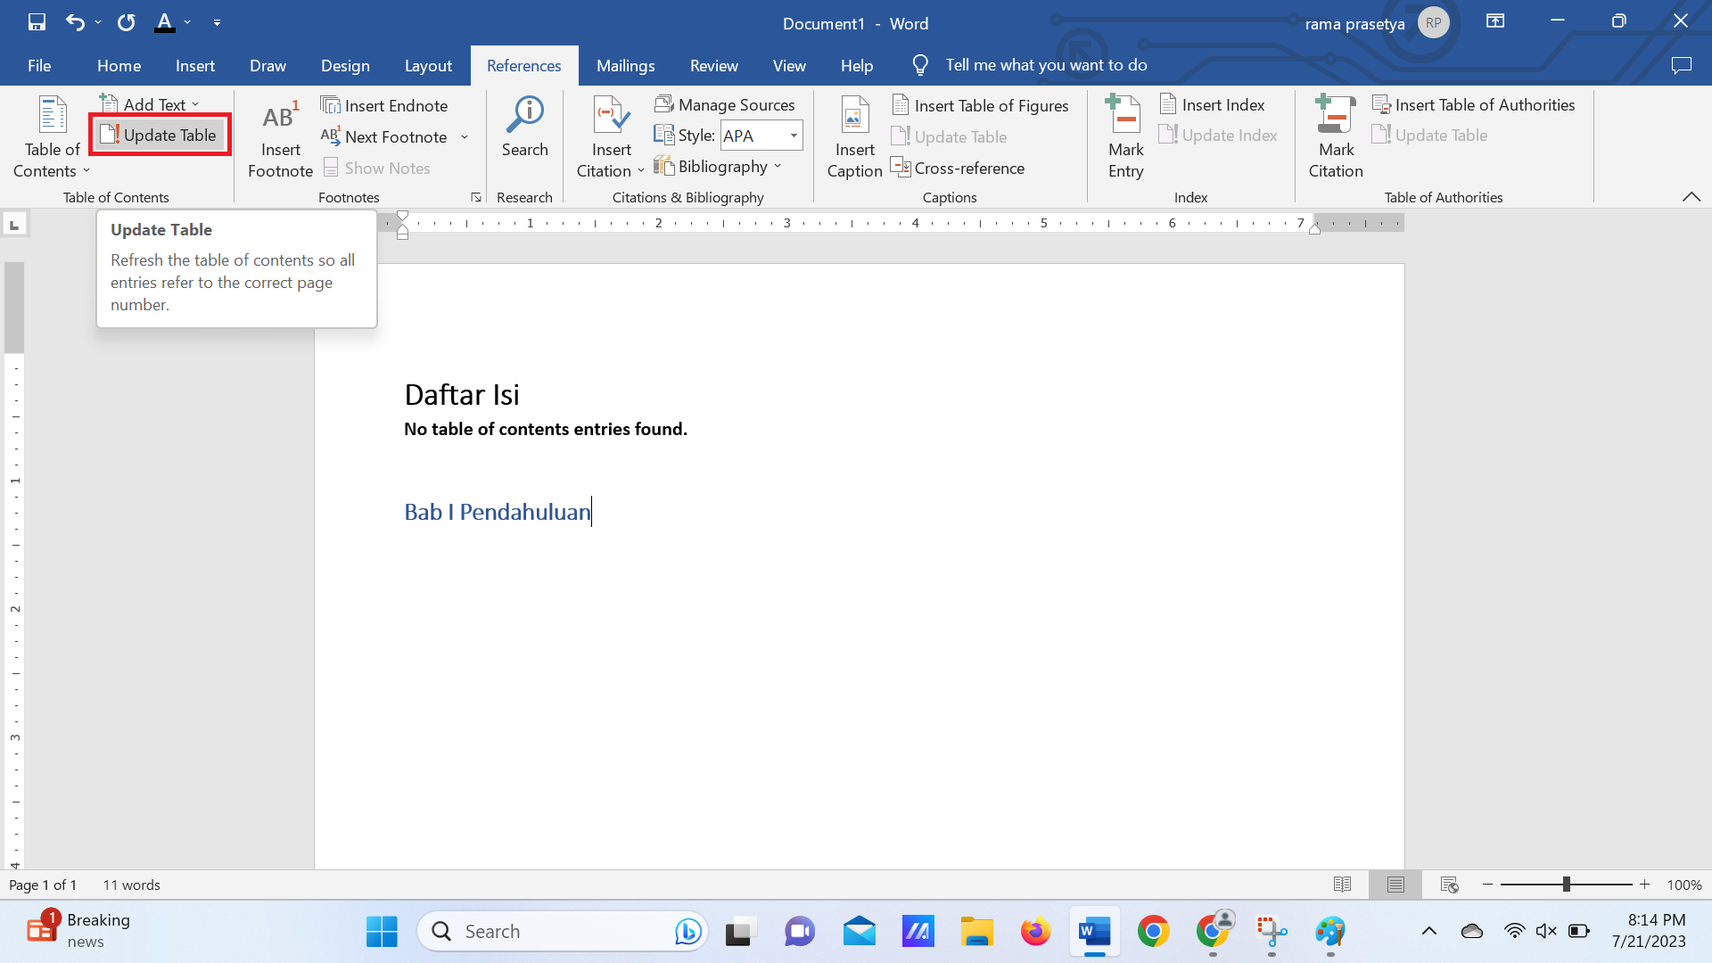Expand the Add Text dropdown

pyautogui.click(x=195, y=104)
